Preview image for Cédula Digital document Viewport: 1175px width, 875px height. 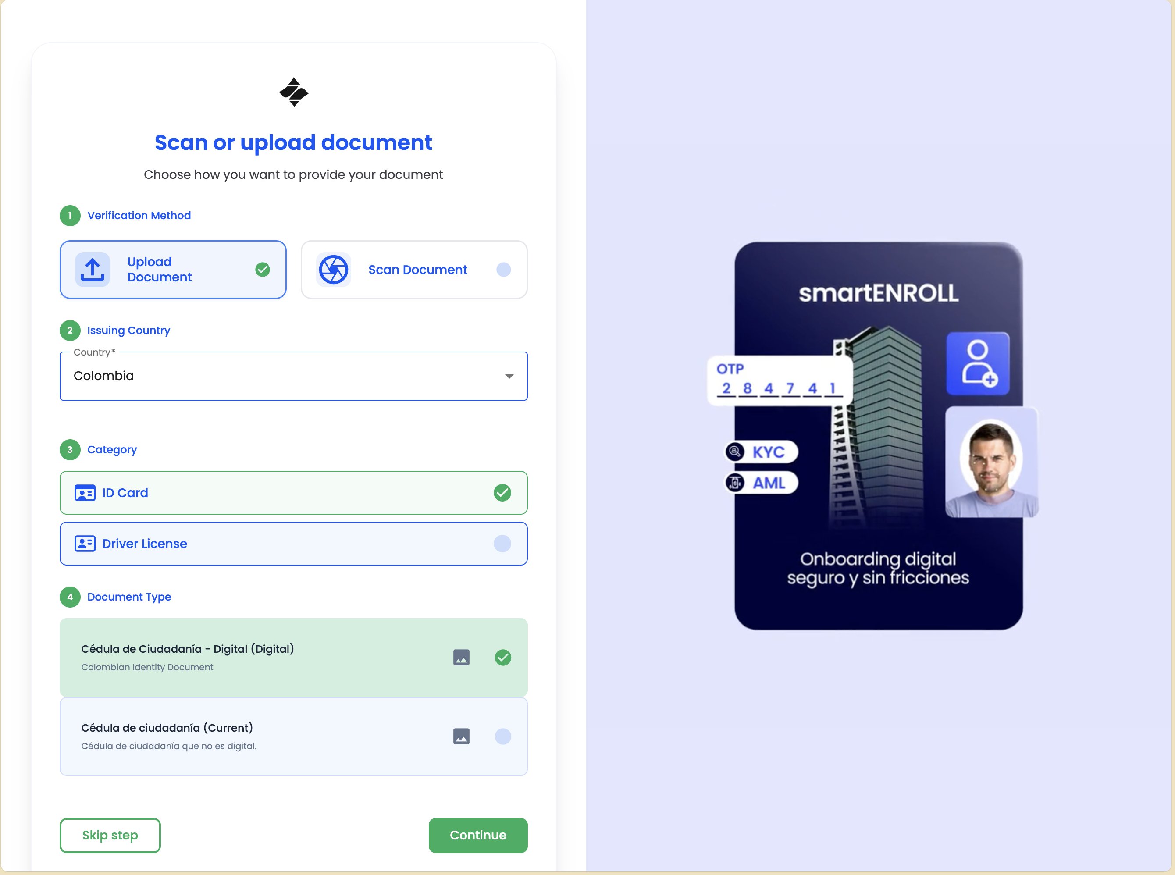461,657
